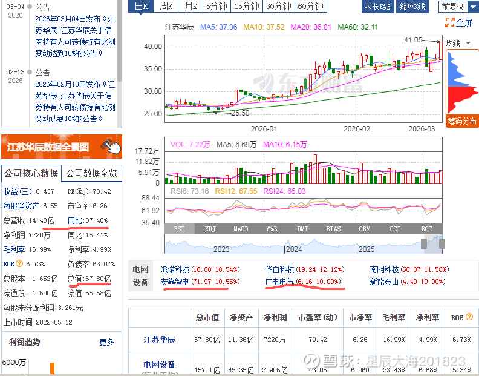Click the hand pointer on 数据全景图 banner
This screenshot has width=479, height=376.
(112, 147)
